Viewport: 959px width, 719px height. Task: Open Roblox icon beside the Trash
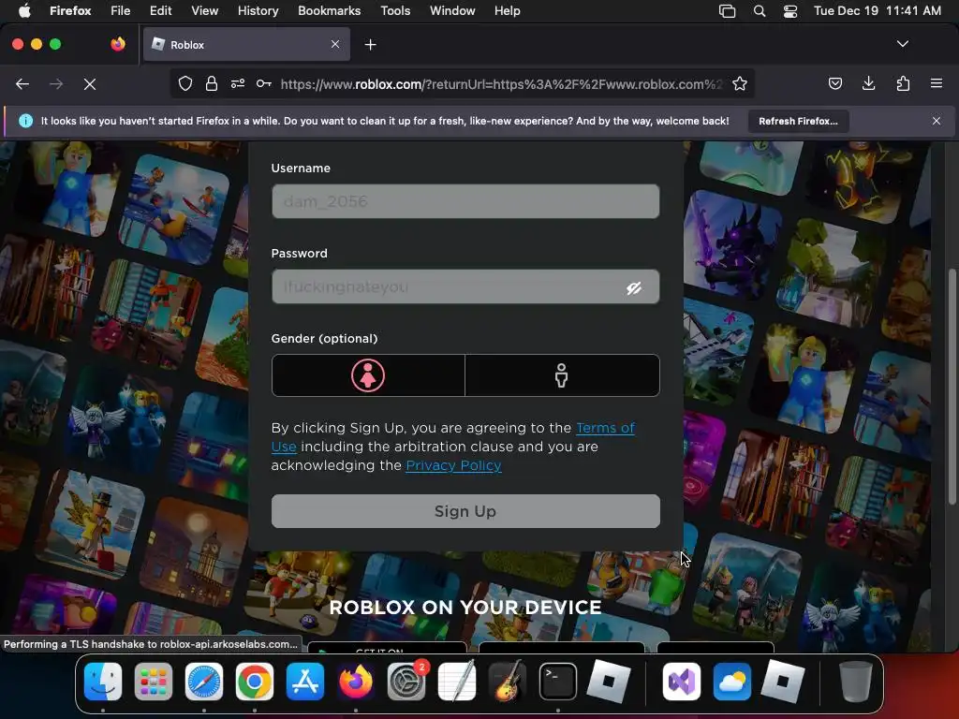pos(783,682)
